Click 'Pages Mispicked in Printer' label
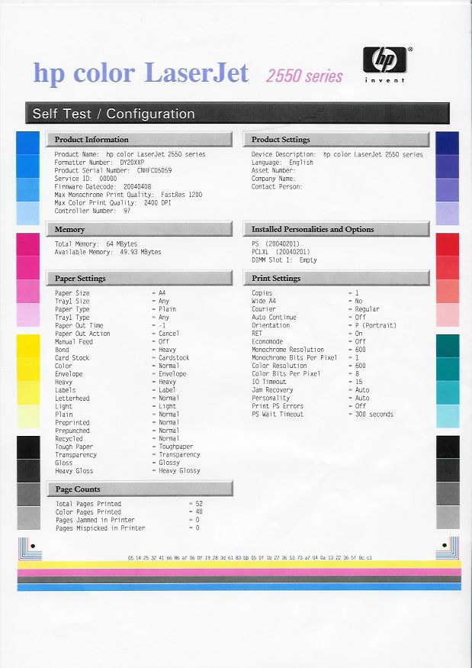 [101, 528]
